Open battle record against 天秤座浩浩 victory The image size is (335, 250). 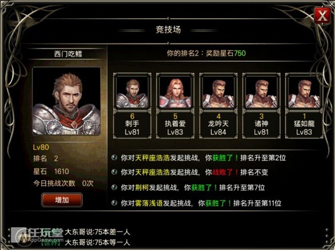[203, 158]
